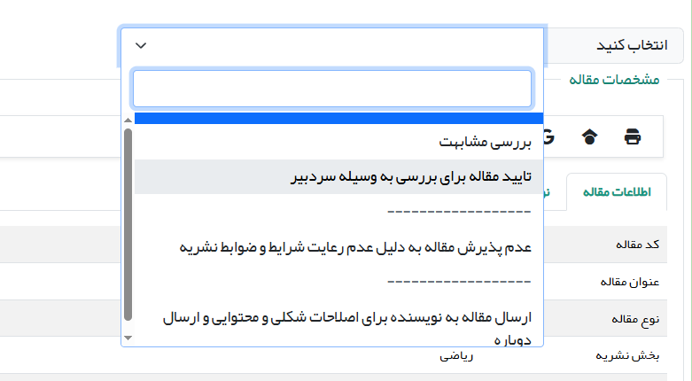
Task: Click the list scrollbar up arrow
Action: [128, 120]
